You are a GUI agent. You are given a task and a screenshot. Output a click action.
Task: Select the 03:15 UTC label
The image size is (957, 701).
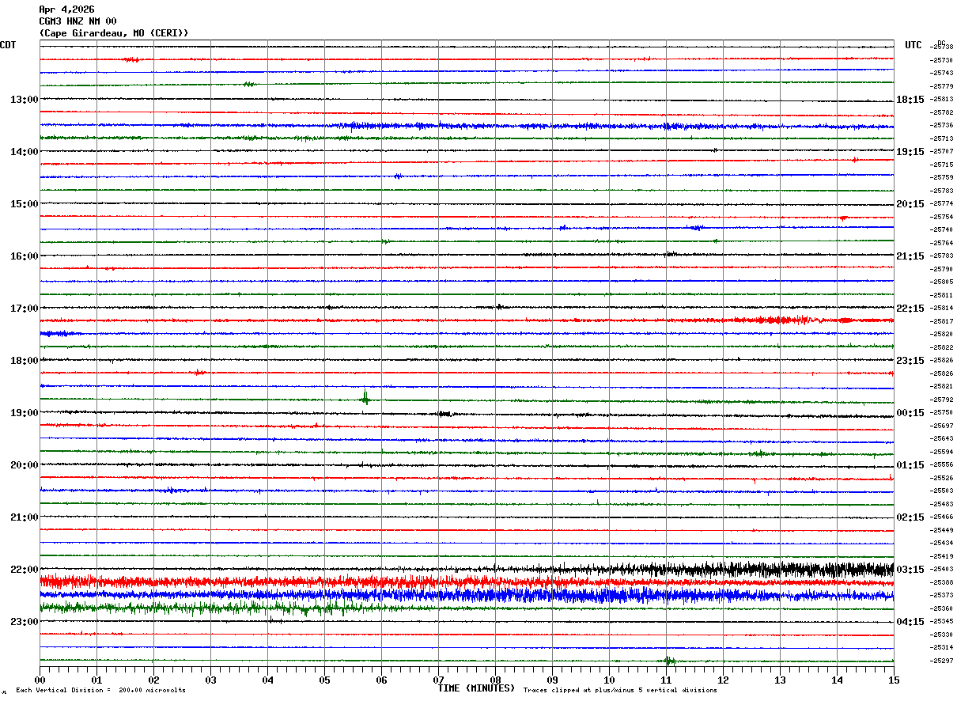tap(910, 570)
